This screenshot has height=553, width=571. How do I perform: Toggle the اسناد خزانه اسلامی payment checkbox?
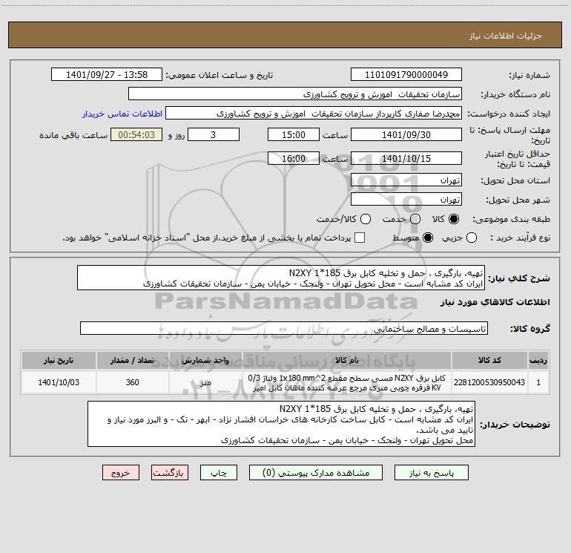click(x=360, y=238)
